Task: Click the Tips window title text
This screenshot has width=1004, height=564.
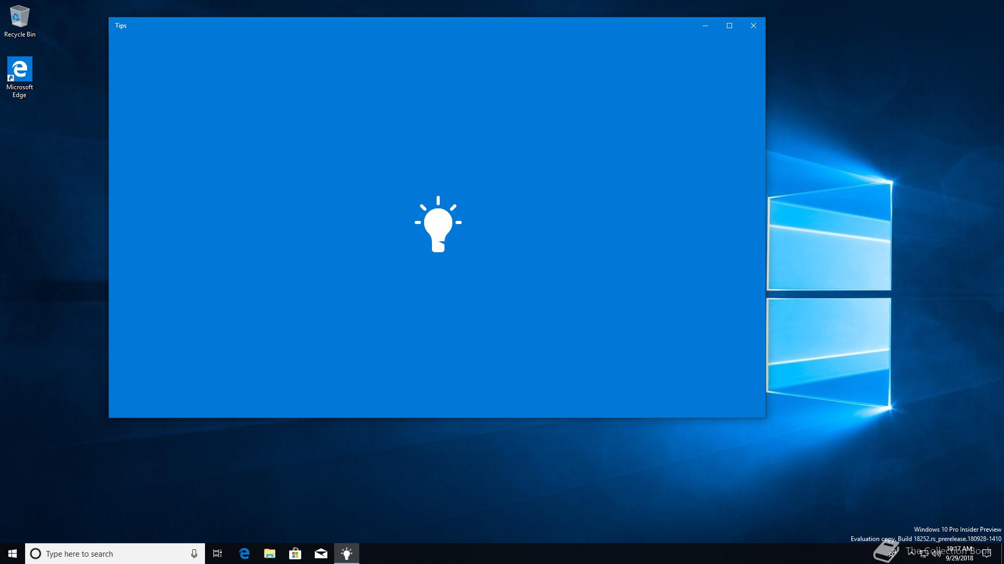Action: tap(121, 26)
